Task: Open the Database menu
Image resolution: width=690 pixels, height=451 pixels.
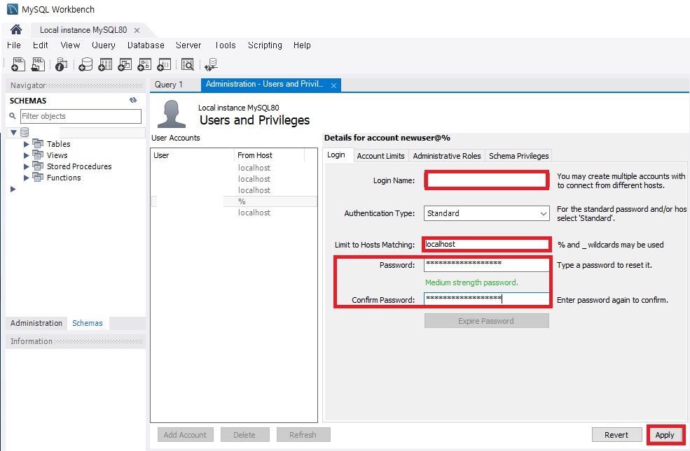Action: pyautogui.click(x=146, y=45)
